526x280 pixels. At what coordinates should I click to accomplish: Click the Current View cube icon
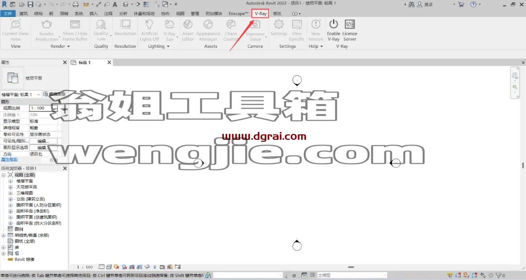tap(16, 24)
